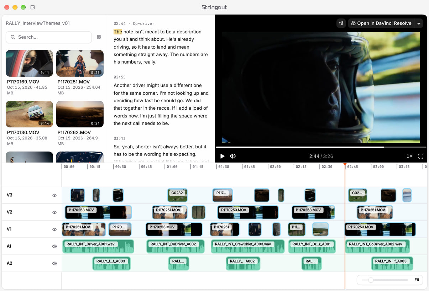429x291 pixels.
Task: Click the 2:44 / 3:26 timecode display
Action: click(x=321, y=156)
